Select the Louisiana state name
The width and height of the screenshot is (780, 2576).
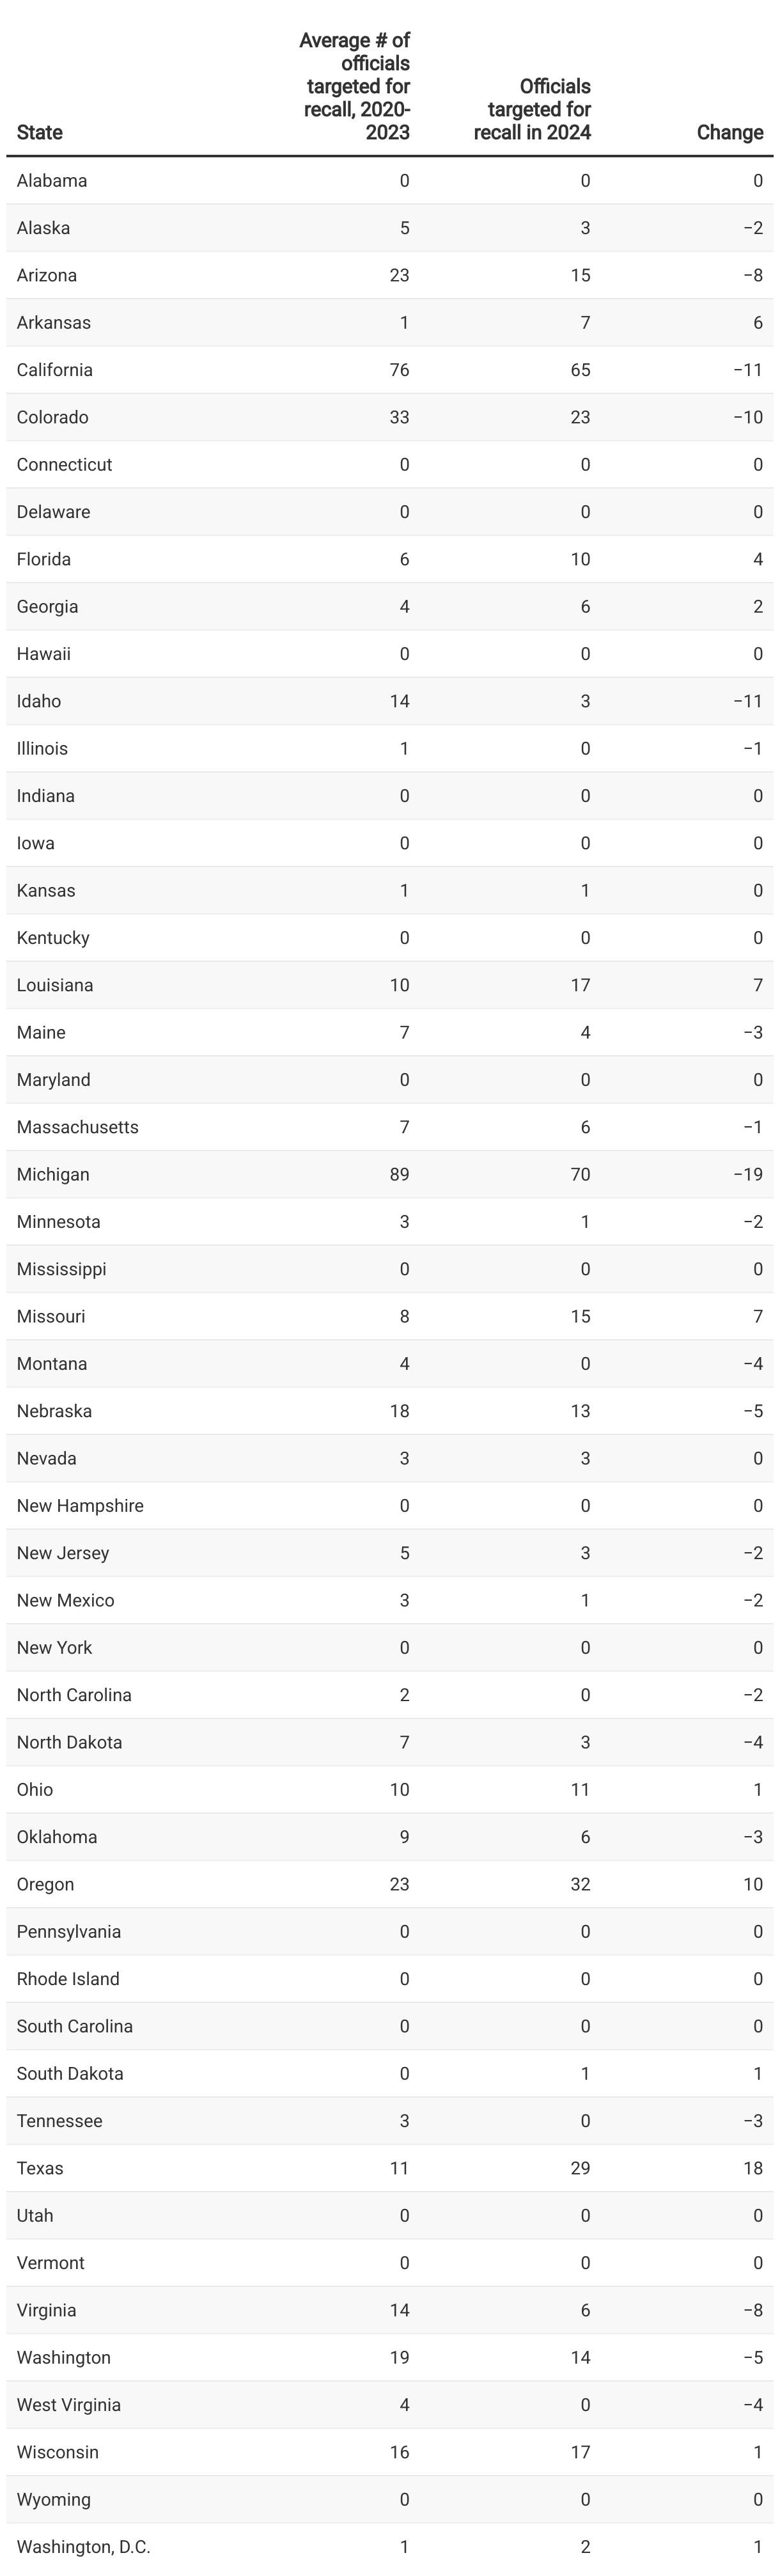coord(55,985)
